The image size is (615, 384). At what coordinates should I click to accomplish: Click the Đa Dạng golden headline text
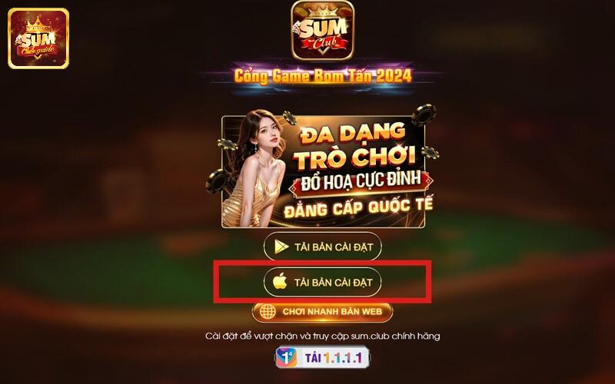353,133
